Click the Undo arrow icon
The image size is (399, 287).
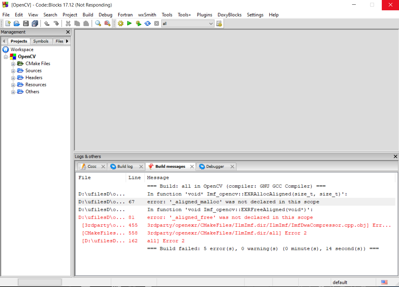click(47, 23)
